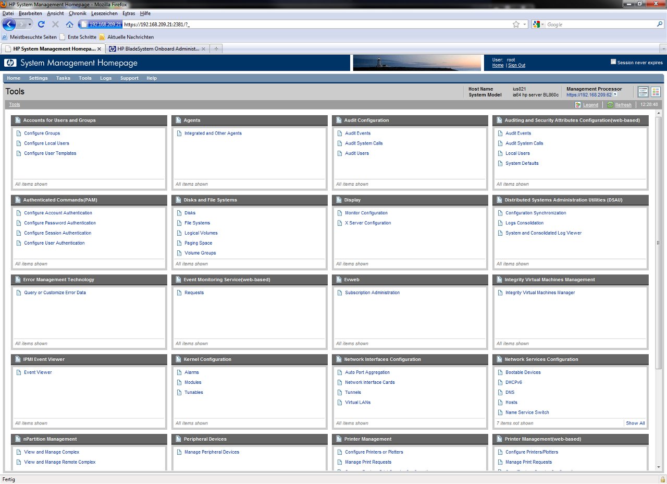Click the Firefox icon in the title bar
Image resolution: width=667 pixels, height=484 pixels.
(4, 4)
